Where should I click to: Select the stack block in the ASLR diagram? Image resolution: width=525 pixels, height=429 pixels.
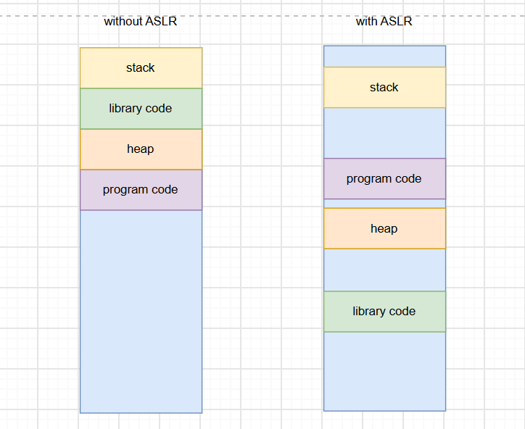click(385, 88)
